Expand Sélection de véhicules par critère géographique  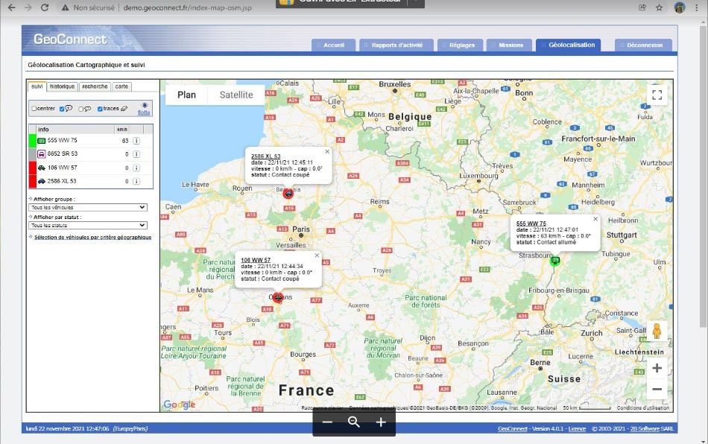(92, 238)
